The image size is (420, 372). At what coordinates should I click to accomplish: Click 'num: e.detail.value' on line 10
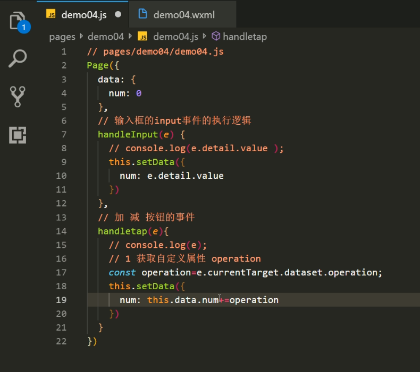[172, 176]
